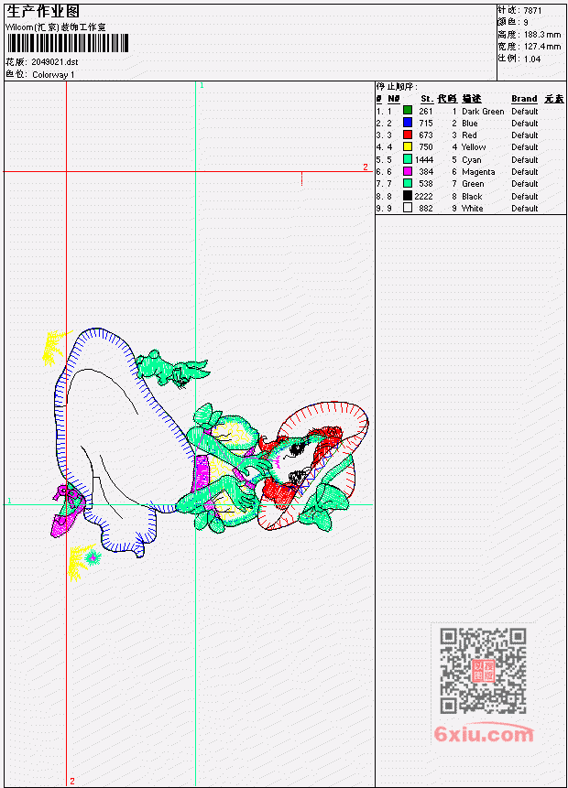Click the title 生产作业图
The image size is (568, 788).
(43, 11)
